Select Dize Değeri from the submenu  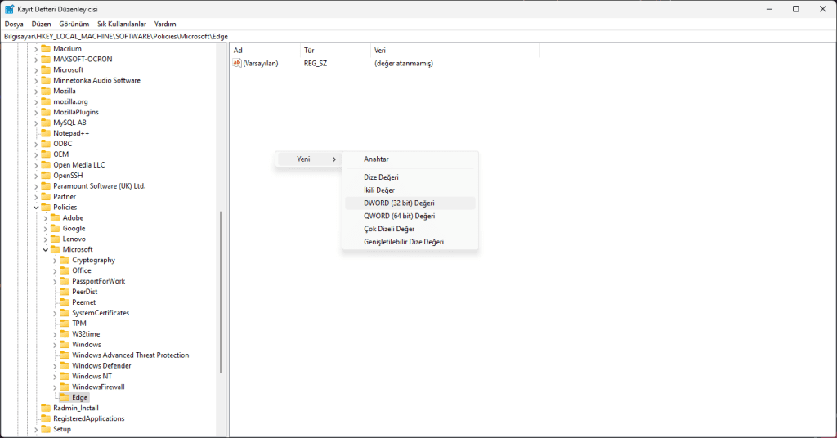(410, 177)
